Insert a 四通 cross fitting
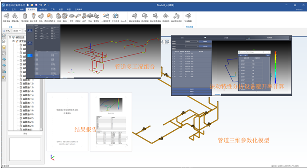The image size is (307, 168). tap(64, 18)
